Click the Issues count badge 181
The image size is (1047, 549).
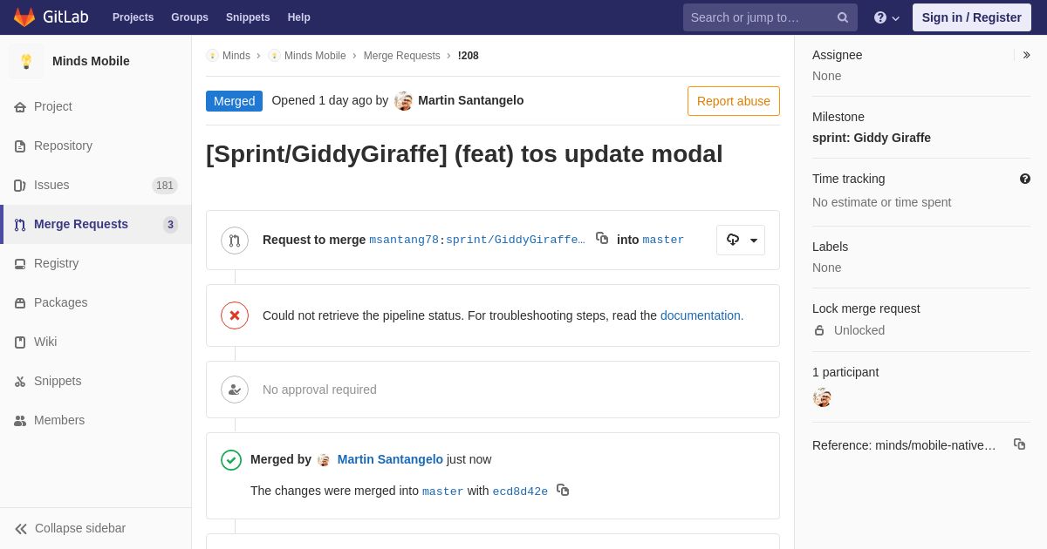point(165,186)
